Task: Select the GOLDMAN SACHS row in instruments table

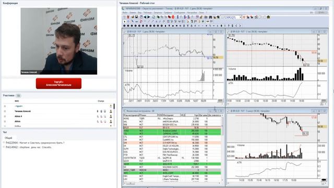Action: (172, 167)
